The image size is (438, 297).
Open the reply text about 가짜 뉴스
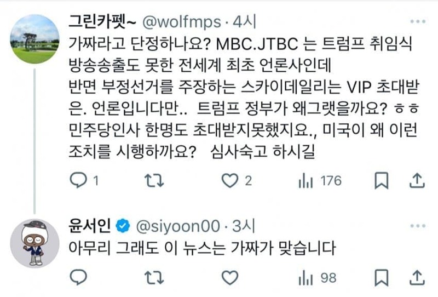pos(202,248)
